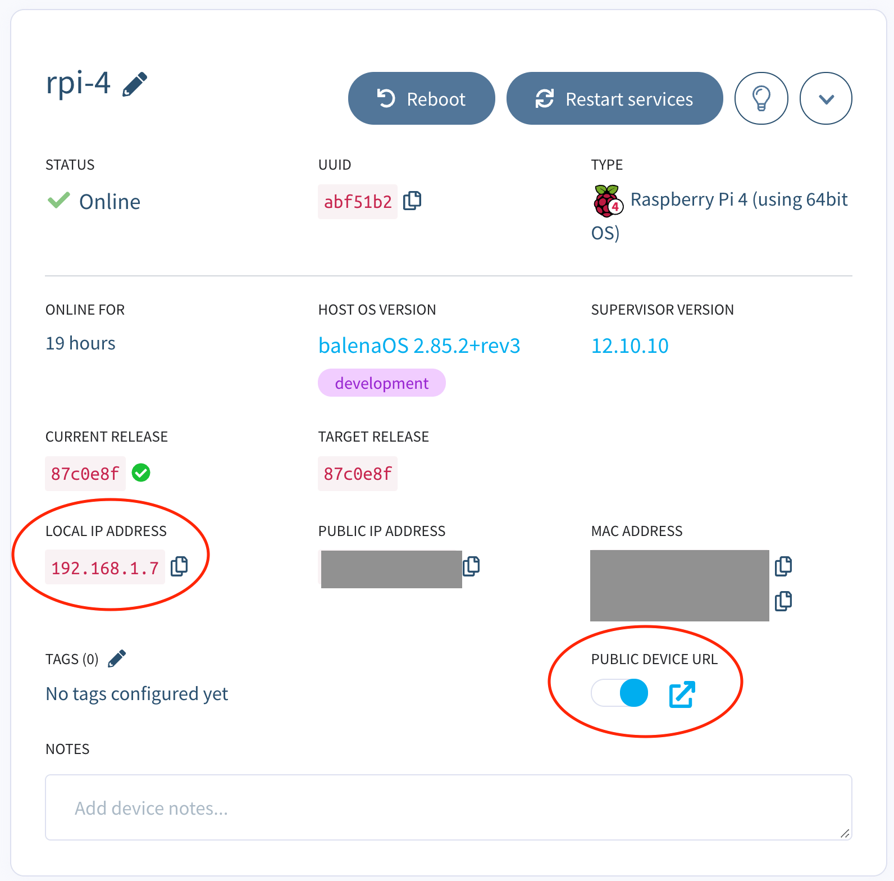Click target release 87c0e8f hash
Viewport: 894px width, 881px height.
pos(358,474)
